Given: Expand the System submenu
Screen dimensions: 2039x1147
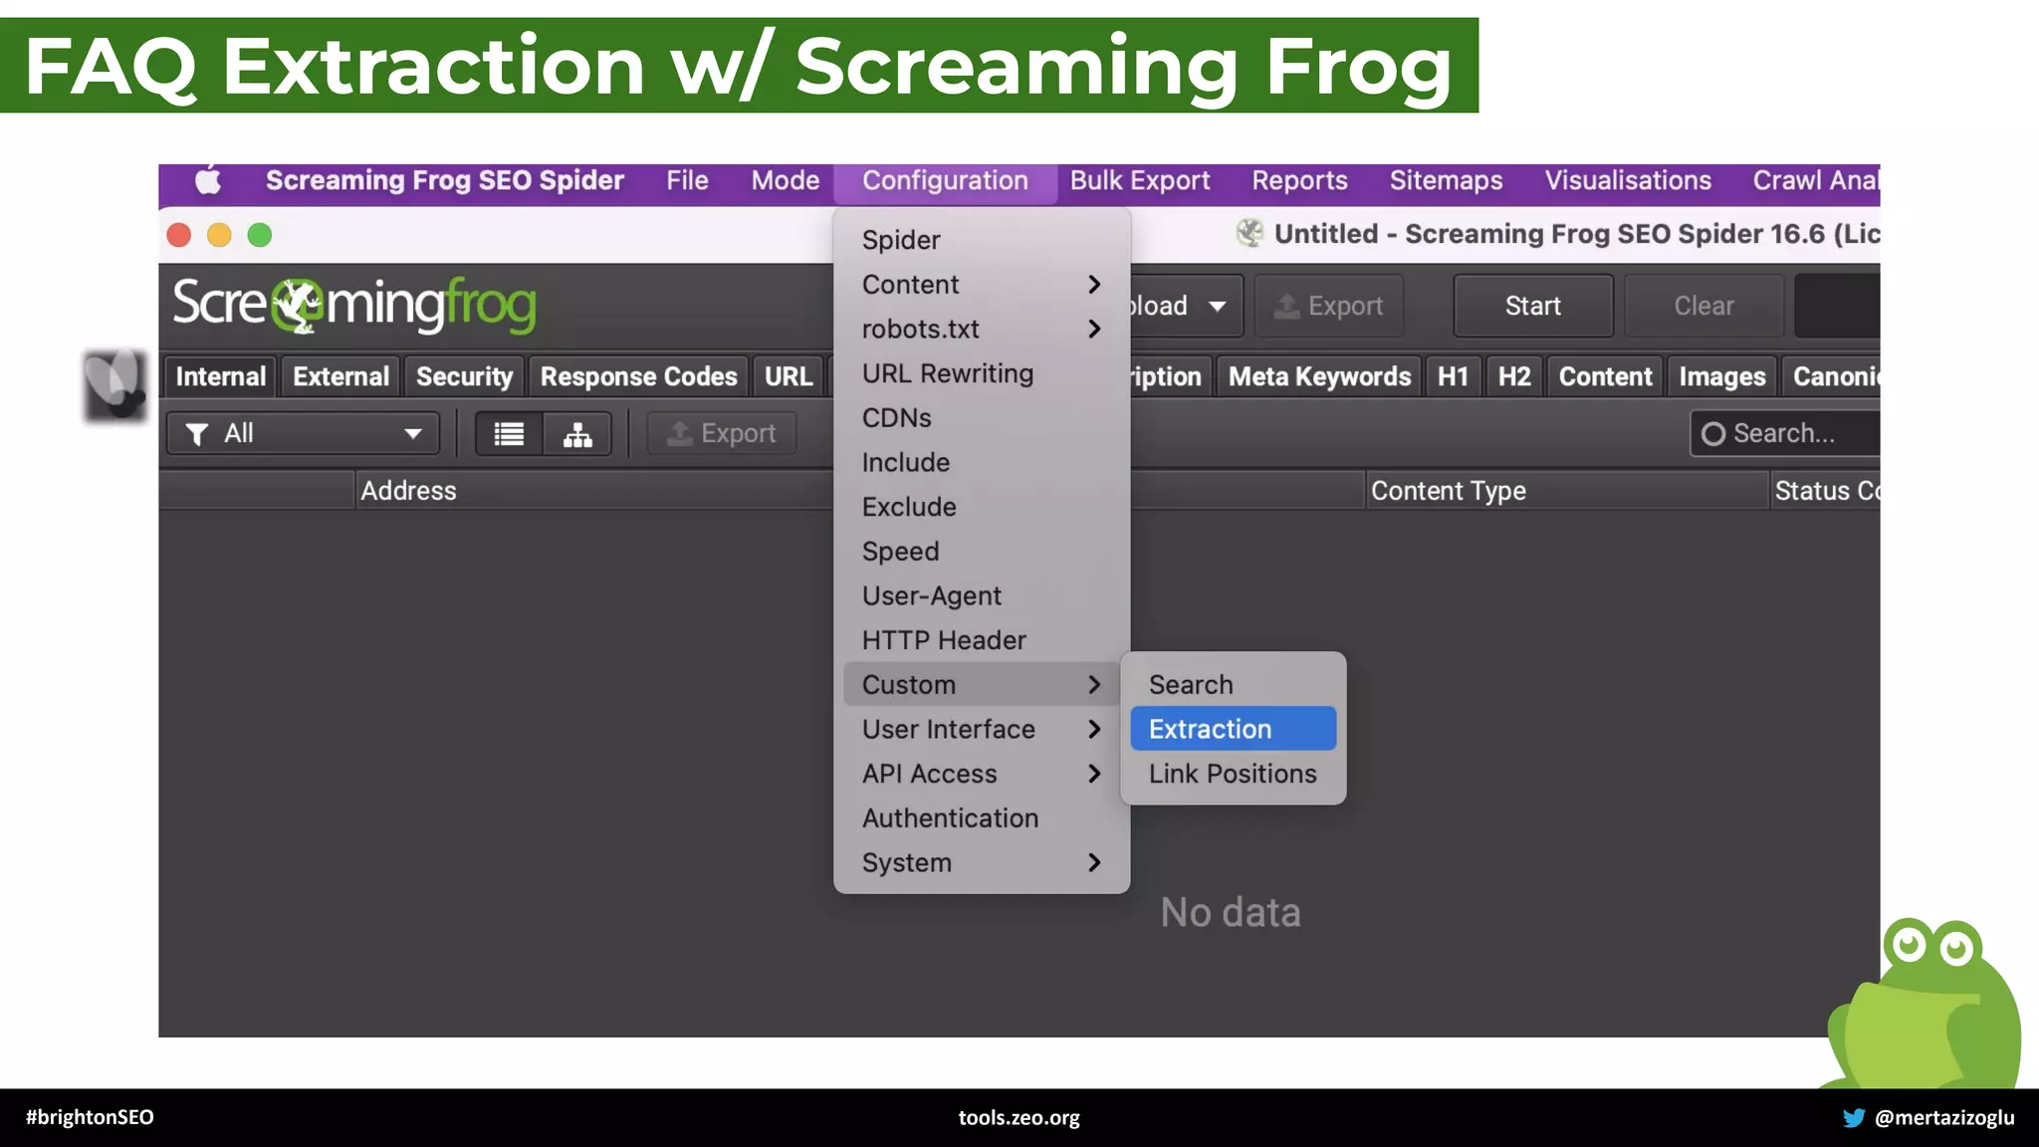Looking at the screenshot, I should (x=981, y=862).
